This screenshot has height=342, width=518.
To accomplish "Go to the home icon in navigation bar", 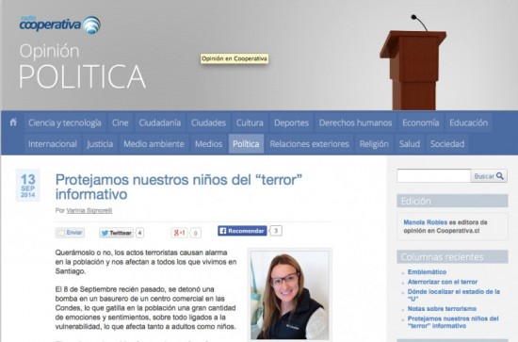I will coord(13,122).
